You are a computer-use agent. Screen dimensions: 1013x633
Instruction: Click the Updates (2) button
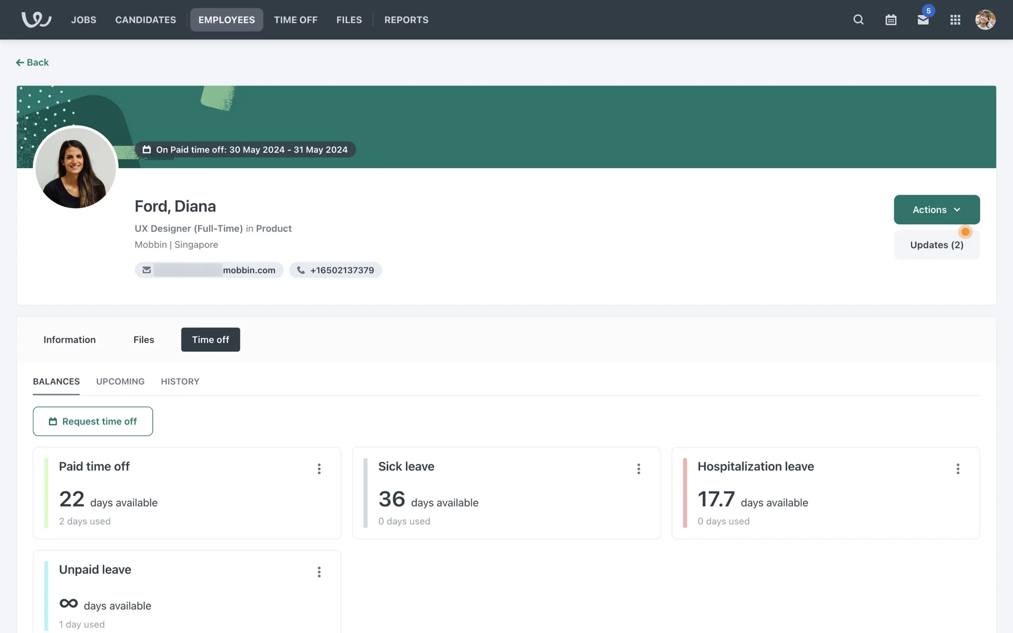(936, 245)
